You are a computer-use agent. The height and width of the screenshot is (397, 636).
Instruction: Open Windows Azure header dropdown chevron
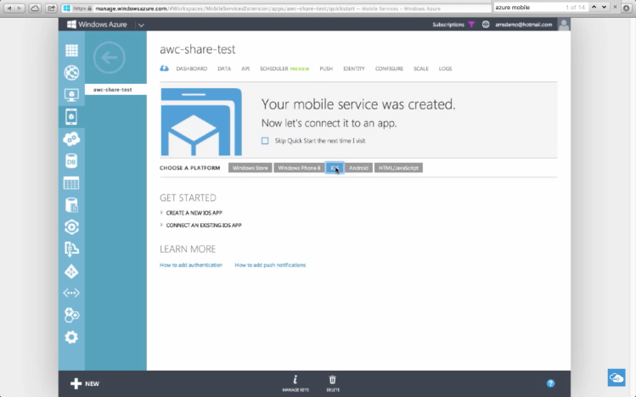tap(141, 25)
